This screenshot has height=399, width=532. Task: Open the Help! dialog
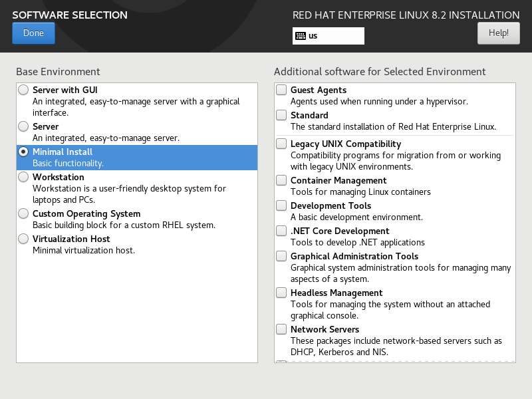(498, 33)
